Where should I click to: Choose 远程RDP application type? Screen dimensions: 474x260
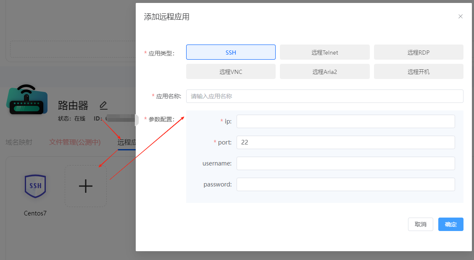pos(418,53)
